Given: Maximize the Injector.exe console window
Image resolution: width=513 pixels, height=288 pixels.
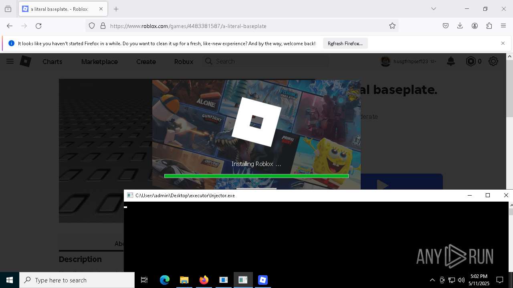Looking at the screenshot, I should pyautogui.click(x=488, y=195).
